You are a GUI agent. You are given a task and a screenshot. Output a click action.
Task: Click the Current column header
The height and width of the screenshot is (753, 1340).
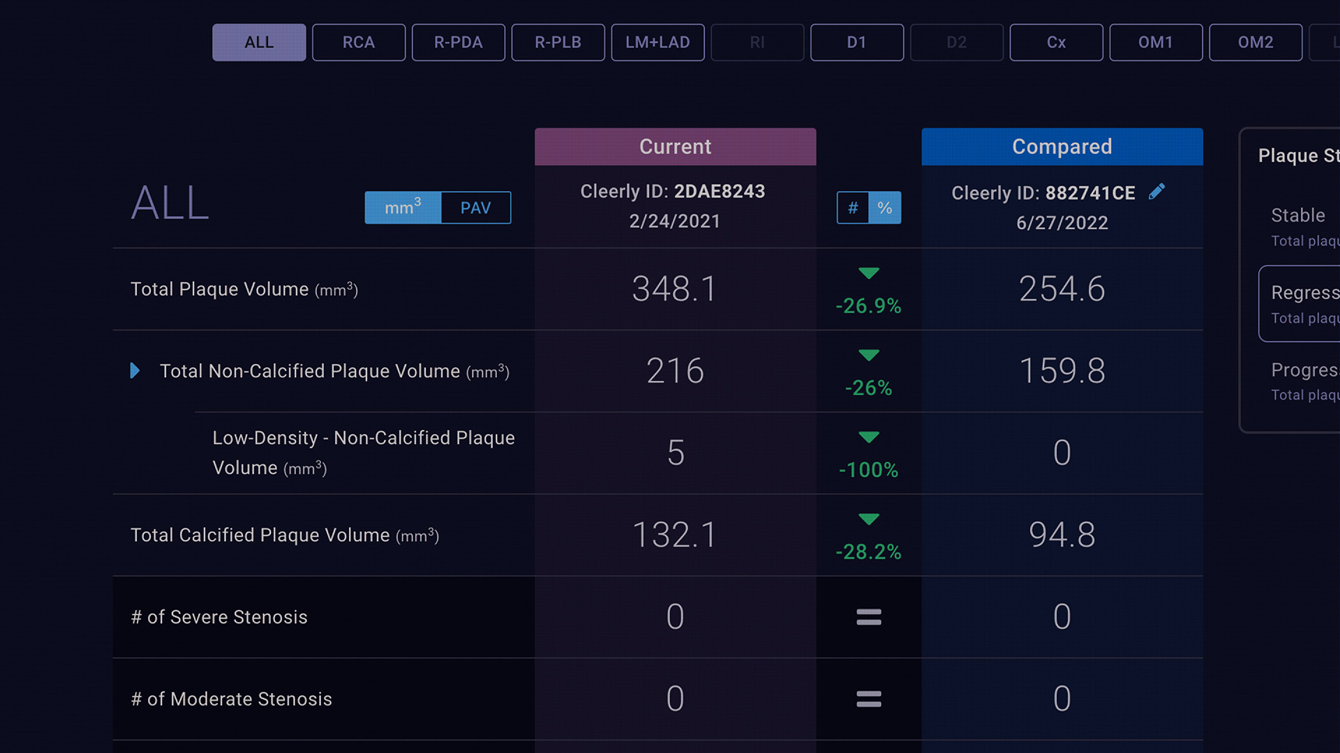click(x=676, y=146)
